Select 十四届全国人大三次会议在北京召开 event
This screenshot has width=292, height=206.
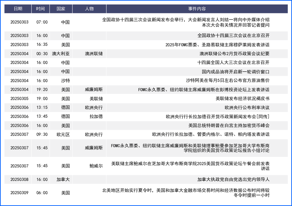tap(233, 63)
